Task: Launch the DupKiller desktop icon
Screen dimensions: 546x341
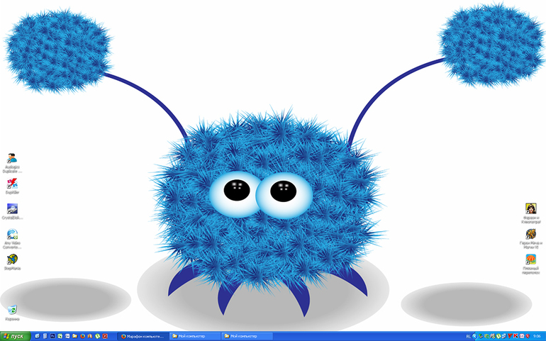Action: (x=12, y=184)
